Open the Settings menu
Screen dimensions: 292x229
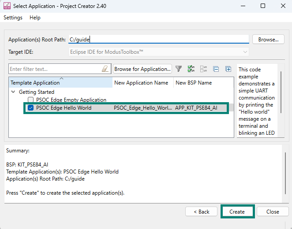[x=13, y=18]
